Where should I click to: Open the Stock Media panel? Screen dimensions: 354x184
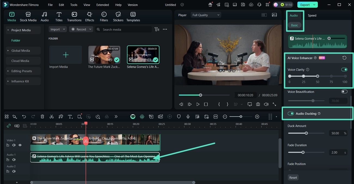tap(28, 17)
